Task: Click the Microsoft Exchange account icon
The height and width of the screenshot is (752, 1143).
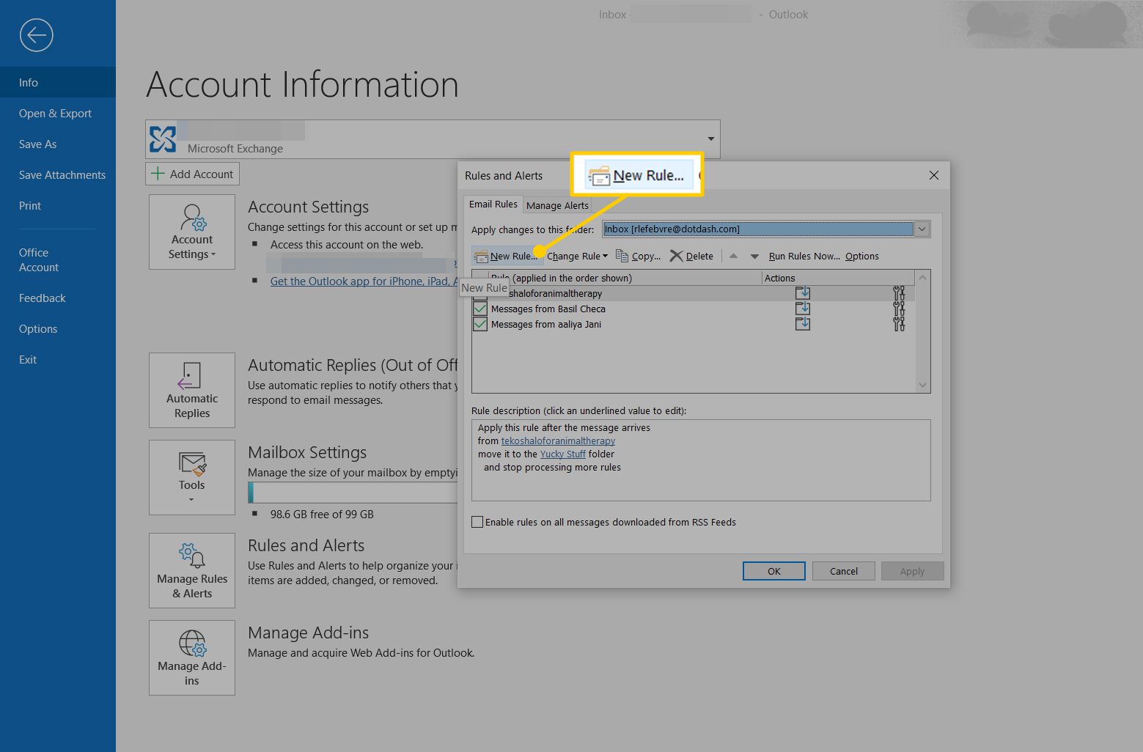Action: [x=163, y=139]
